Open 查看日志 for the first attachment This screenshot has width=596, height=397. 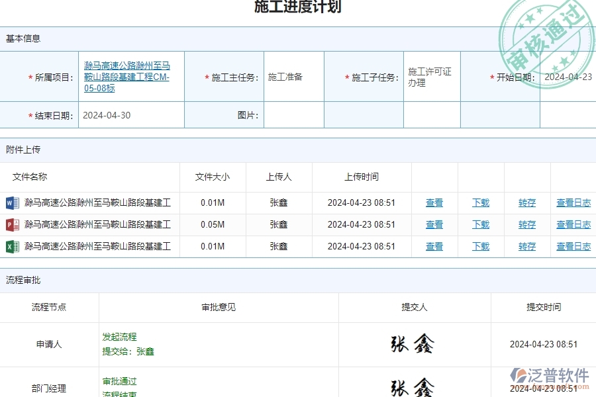pos(573,202)
